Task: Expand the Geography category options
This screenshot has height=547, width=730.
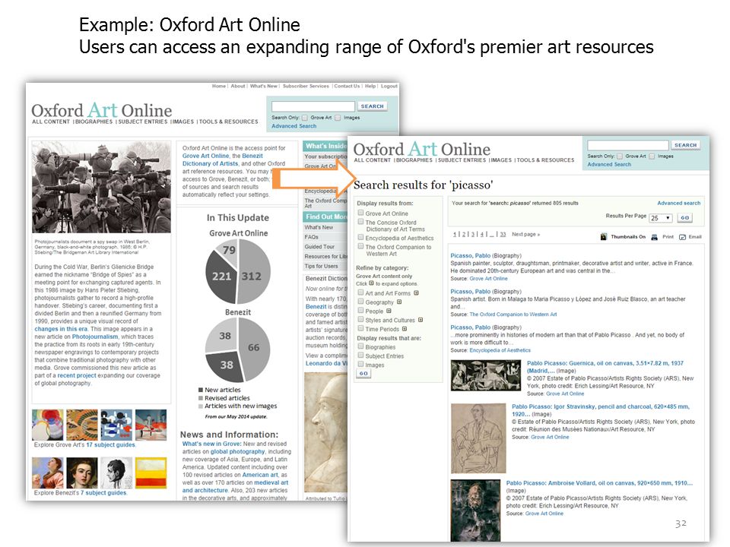Action: [x=399, y=302]
